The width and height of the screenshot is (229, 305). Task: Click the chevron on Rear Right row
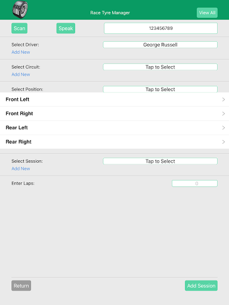pyautogui.click(x=224, y=142)
